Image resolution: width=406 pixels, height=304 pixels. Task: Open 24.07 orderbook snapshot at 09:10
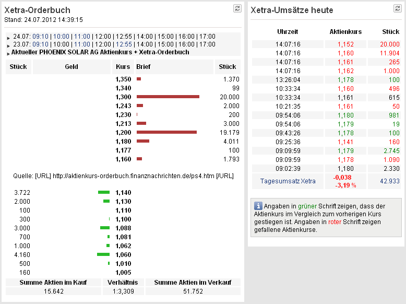[x=40, y=37]
